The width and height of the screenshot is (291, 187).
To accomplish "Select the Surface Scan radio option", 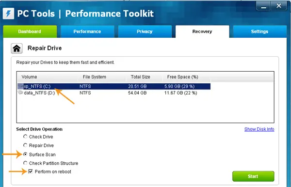I will point(25,154).
